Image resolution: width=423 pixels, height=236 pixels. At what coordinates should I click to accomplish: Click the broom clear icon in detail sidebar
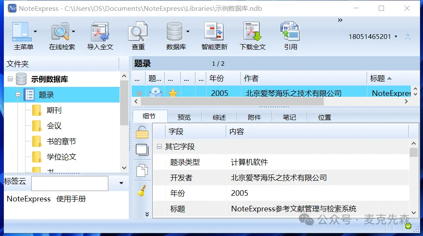pos(142,191)
